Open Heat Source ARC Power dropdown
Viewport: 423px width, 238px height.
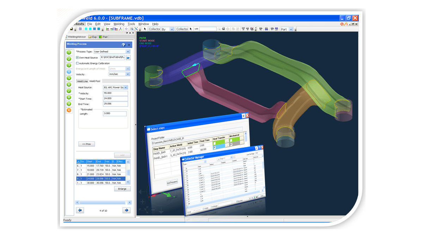(126, 87)
